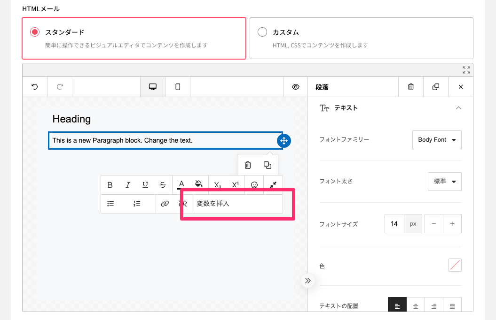This screenshot has width=496, height=320.
Task: Insert a numbered list
Action: [137, 204]
